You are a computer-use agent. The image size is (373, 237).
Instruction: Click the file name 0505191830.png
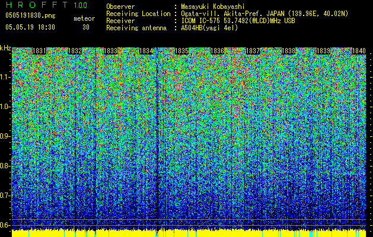(x=30, y=16)
